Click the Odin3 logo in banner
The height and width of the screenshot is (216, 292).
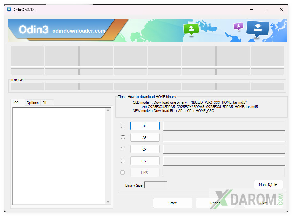(33, 30)
